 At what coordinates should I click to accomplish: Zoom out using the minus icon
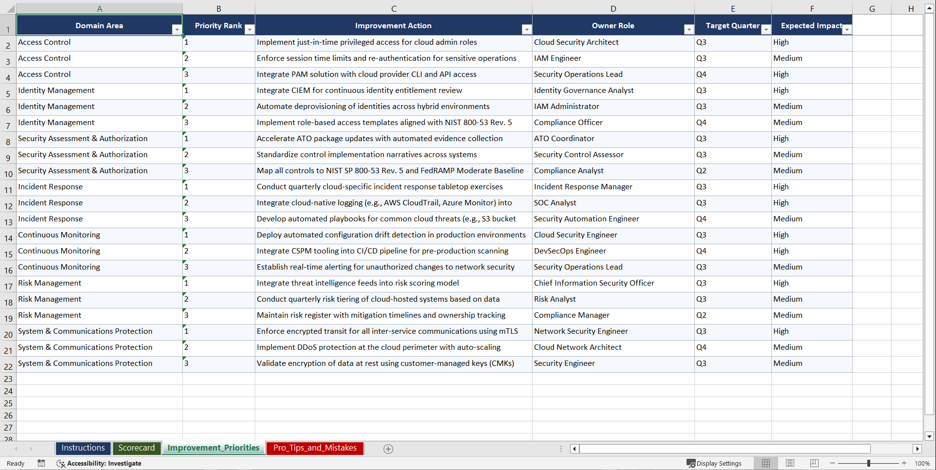[x=833, y=463]
